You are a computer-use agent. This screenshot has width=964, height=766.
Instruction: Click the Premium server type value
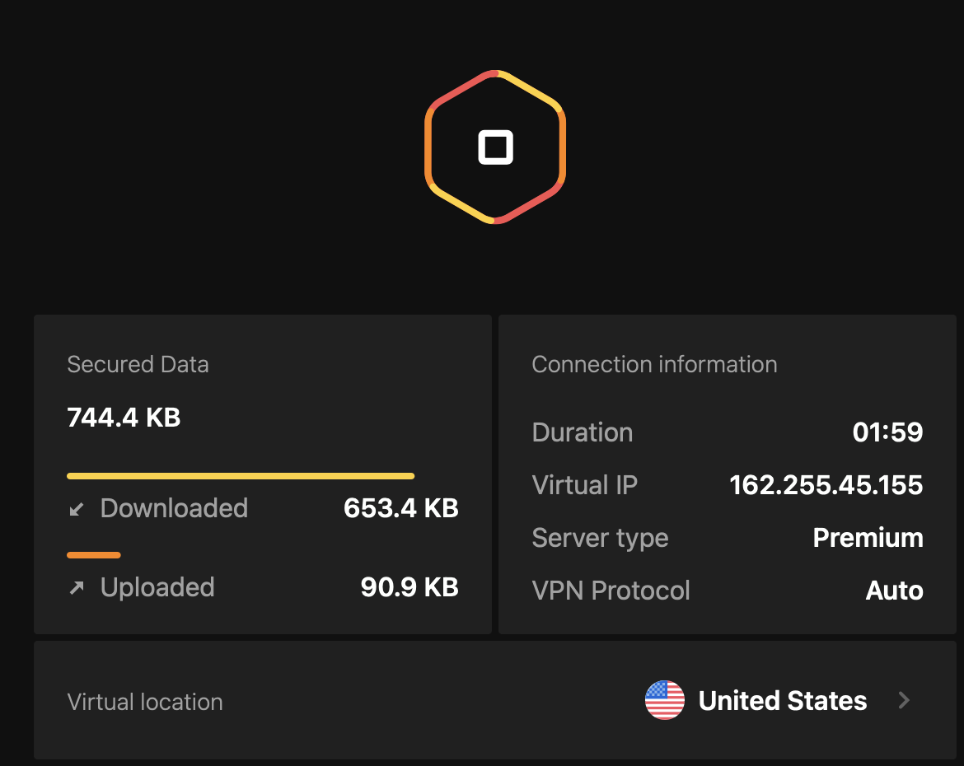click(x=868, y=538)
